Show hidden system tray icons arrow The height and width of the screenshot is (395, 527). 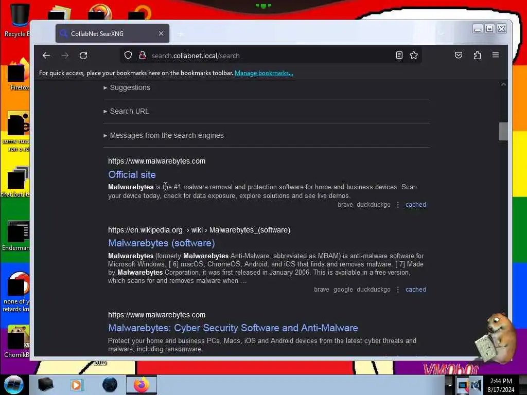tap(449, 385)
